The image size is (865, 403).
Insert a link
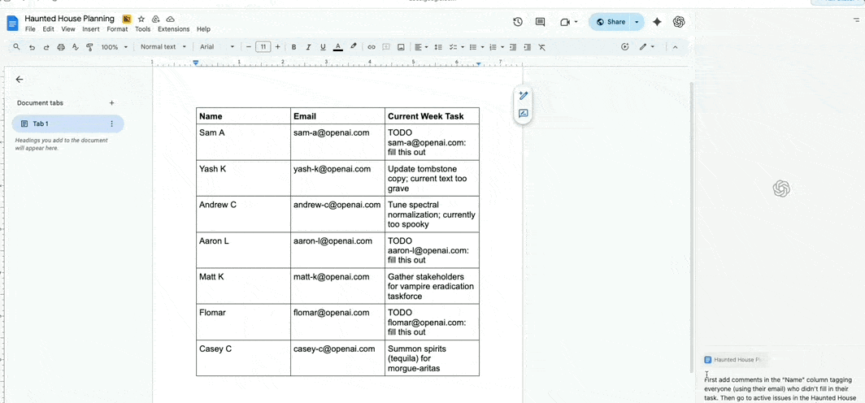[372, 47]
